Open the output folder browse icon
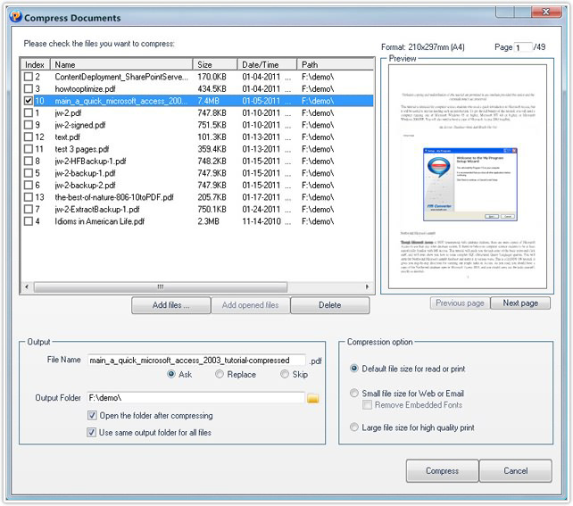 coord(312,398)
